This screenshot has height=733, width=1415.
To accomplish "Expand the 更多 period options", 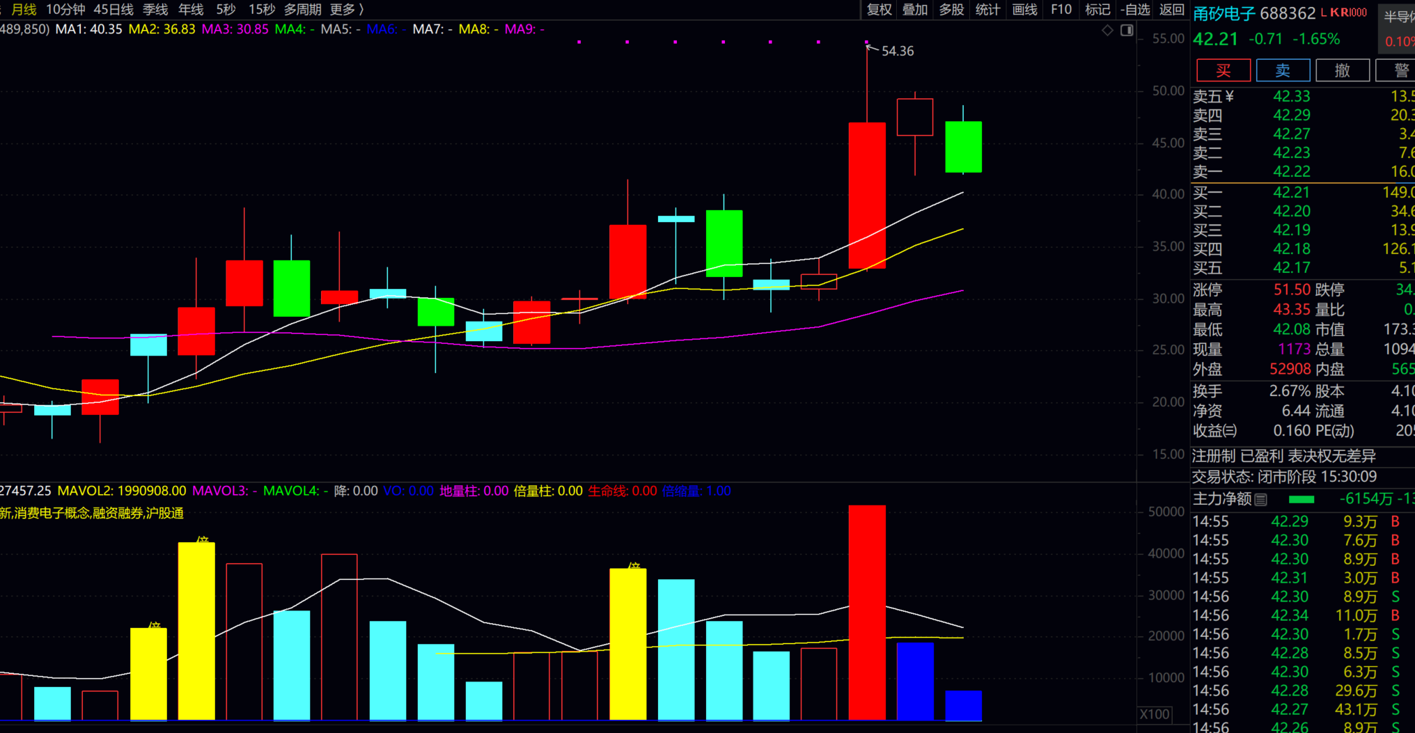I will [x=346, y=10].
